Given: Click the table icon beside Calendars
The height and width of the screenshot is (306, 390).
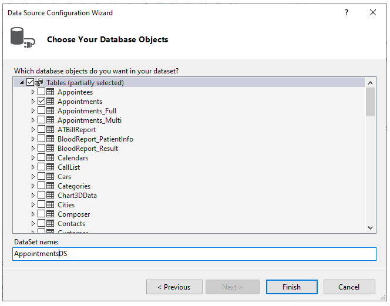Looking at the screenshot, I should pos(51,158).
